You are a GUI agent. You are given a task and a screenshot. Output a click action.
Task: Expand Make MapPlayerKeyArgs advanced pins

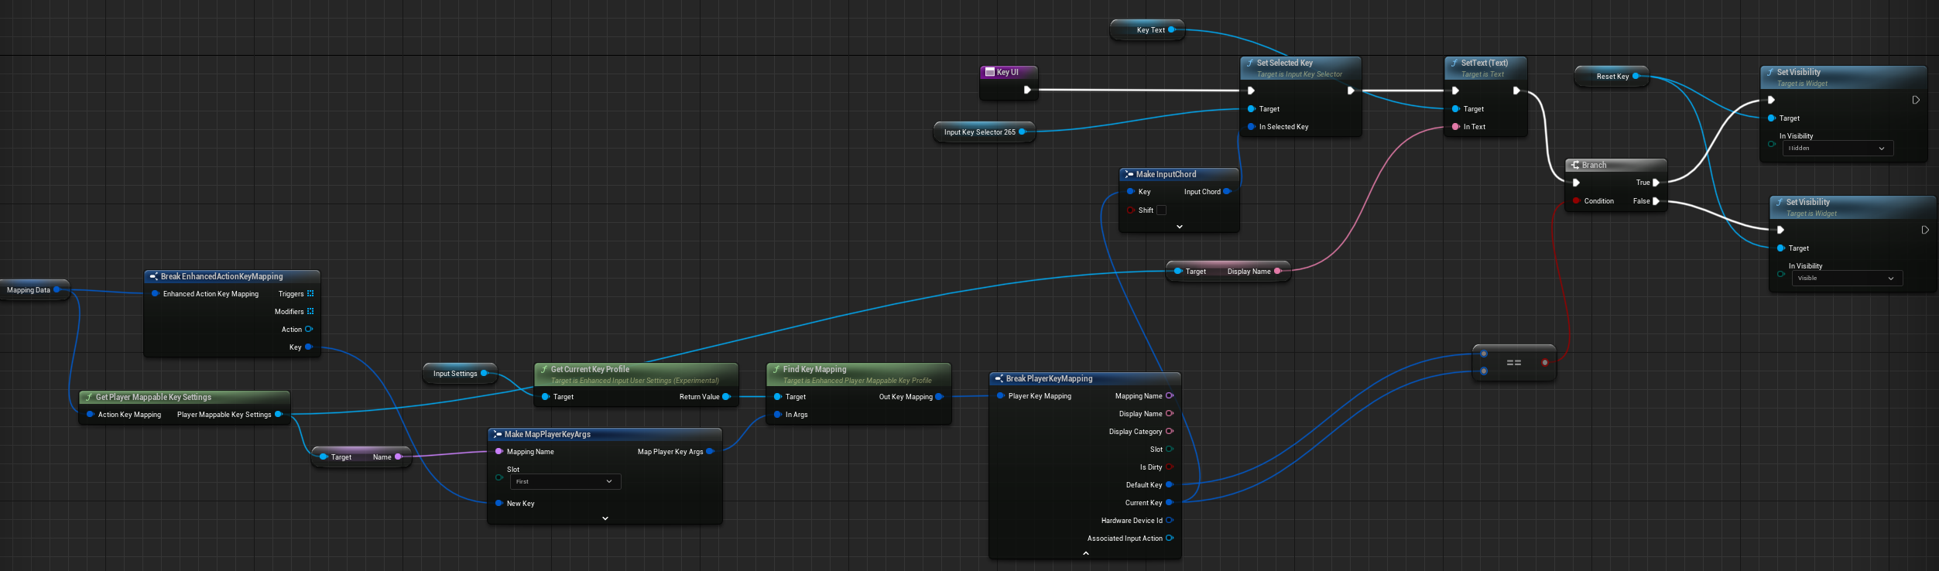pos(605,518)
